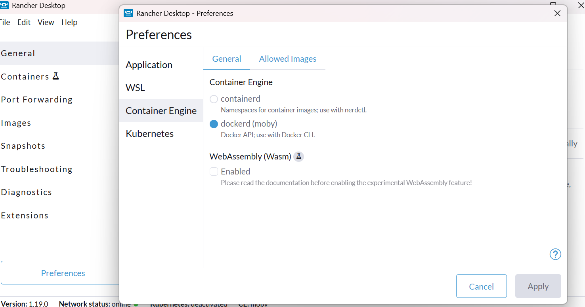Select Container Engine in preferences sidebar
This screenshot has height=307, width=585.
coord(161,110)
